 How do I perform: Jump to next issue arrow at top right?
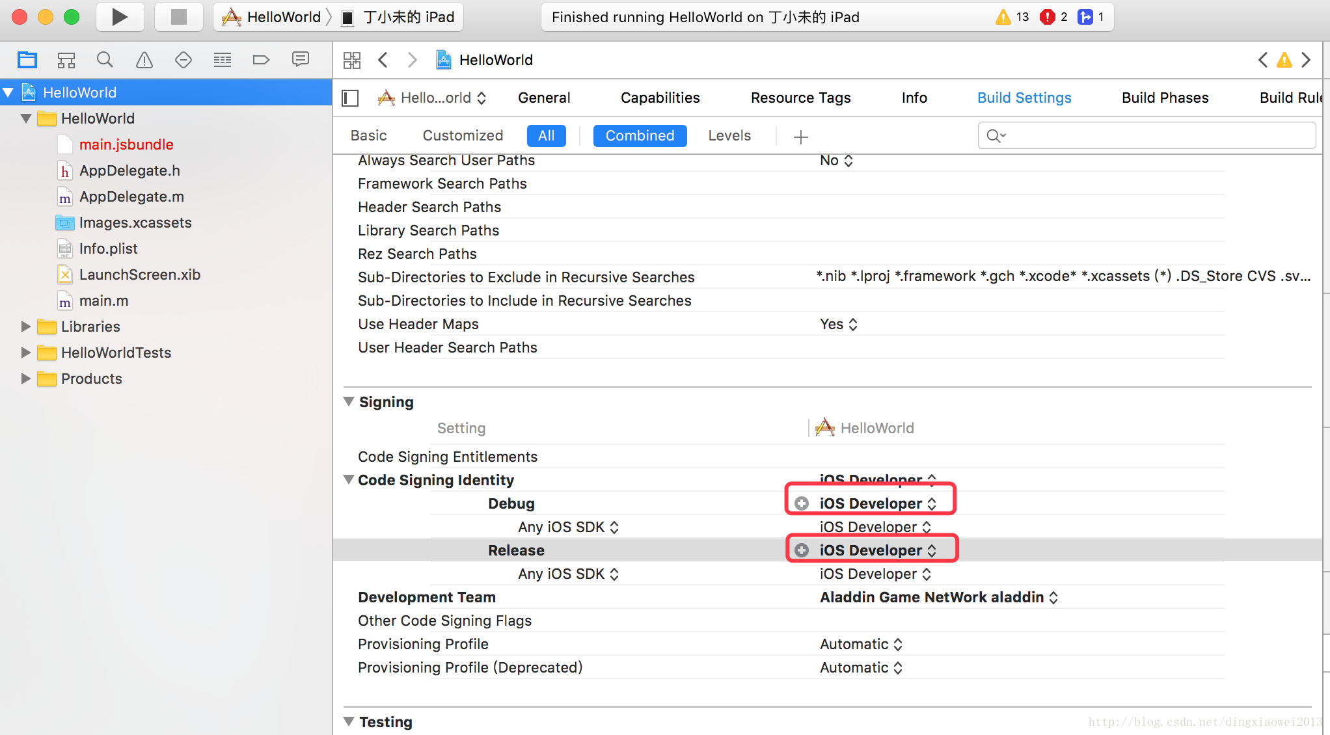pyautogui.click(x=1306, y=60)
